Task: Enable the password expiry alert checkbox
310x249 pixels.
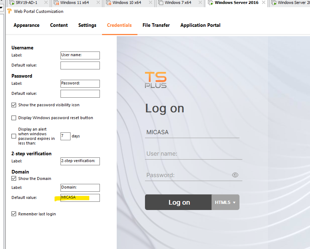Action: [x=14, y=136]
